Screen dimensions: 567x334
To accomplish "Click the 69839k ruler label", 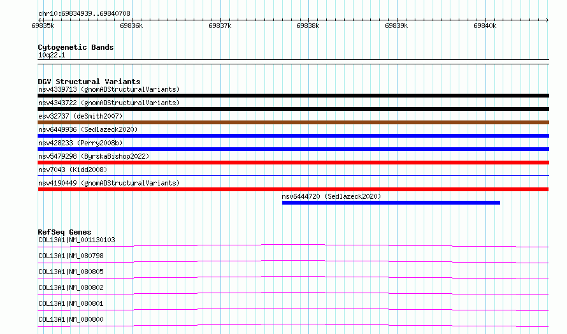I will (x=396, y=25).
